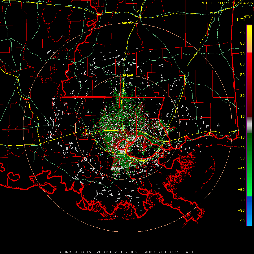Screen dimensions: 254x254
Task: Click the positive 20 knot scale label
Action: [x=242, y=106]
